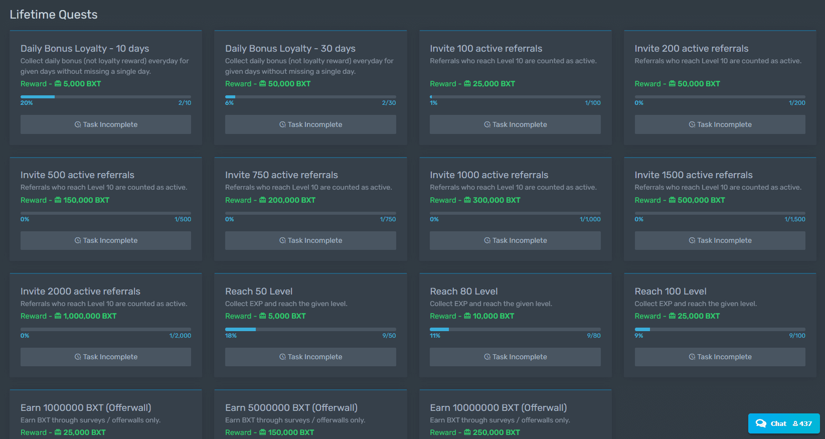Image resolution: width=825 pixels, height=439 pixels.
Task: Click the title Reach 50 Level
Action: pyautogui.click(x=259, y=291)
